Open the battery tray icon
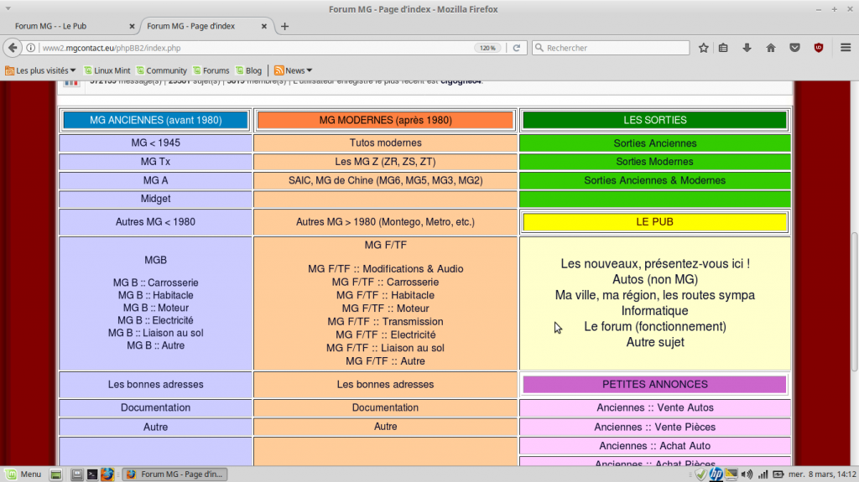The image size is (859, 482). (x=778, y=474)
